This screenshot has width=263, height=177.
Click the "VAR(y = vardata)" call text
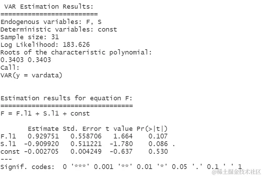point(31,75)
